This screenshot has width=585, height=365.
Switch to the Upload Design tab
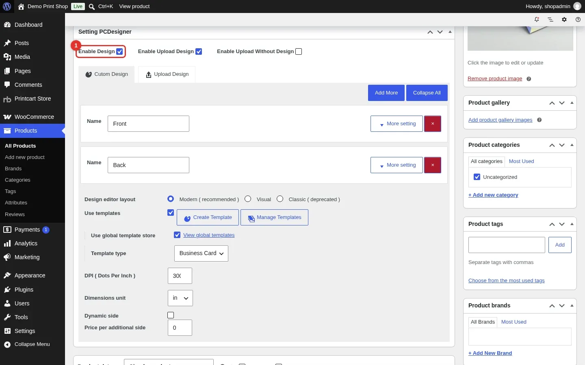point(167,74)
